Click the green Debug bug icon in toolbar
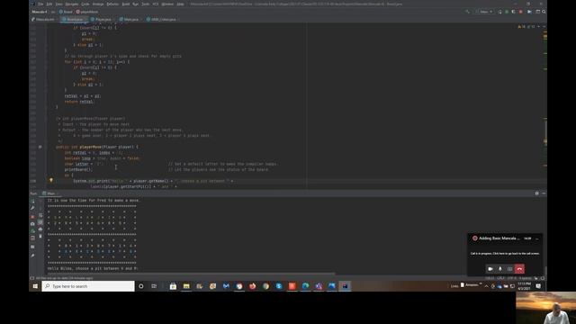576x324 pixels. coord(507,12)
